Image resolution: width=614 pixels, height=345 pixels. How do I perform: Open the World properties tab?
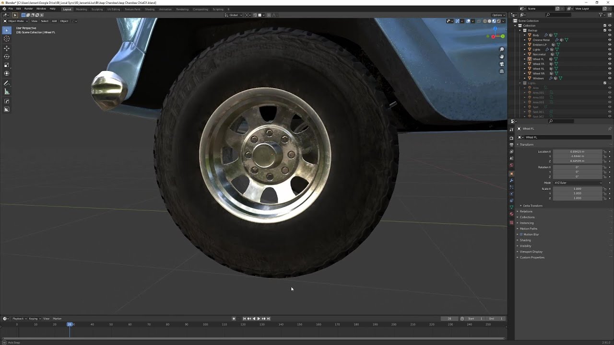511,165
